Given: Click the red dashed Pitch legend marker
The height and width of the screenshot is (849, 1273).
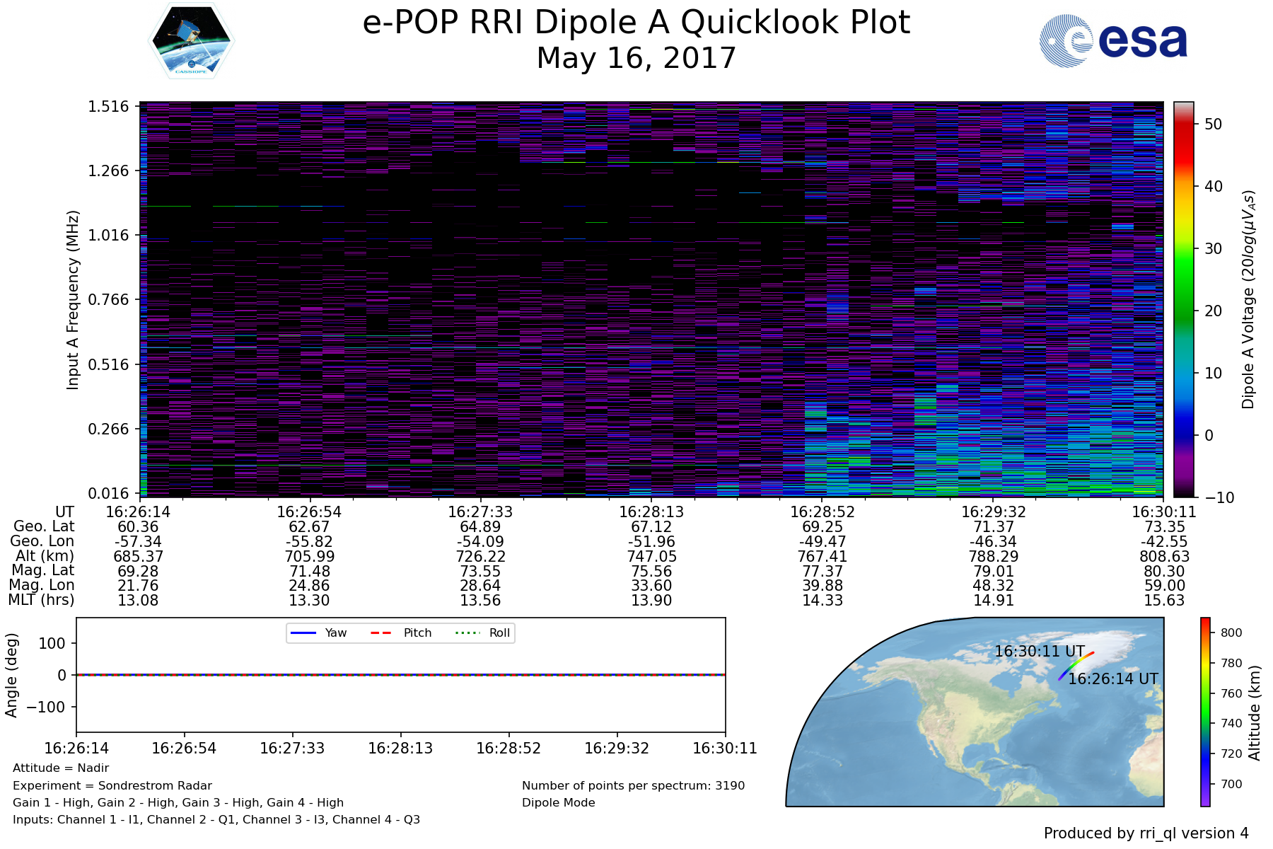Looking at the screenshot, I should (381, 633).
